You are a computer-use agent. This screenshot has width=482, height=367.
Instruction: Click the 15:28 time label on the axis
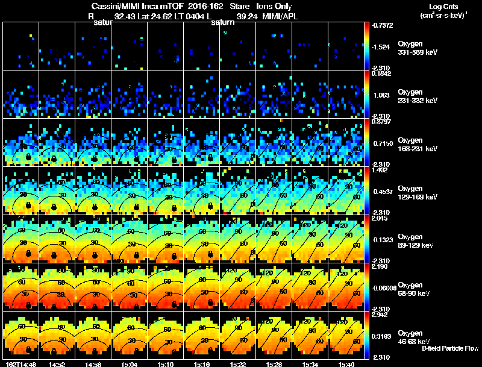point(274,364)
